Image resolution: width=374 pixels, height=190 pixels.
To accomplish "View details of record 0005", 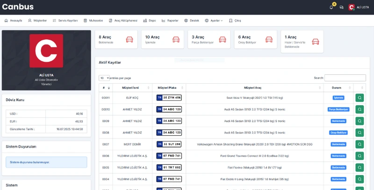I will click(360, 168).
